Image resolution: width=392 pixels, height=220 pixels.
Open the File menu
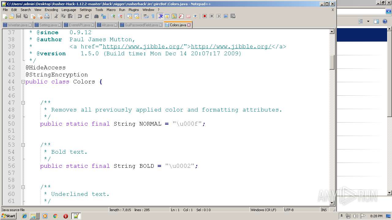pos(5,10)
